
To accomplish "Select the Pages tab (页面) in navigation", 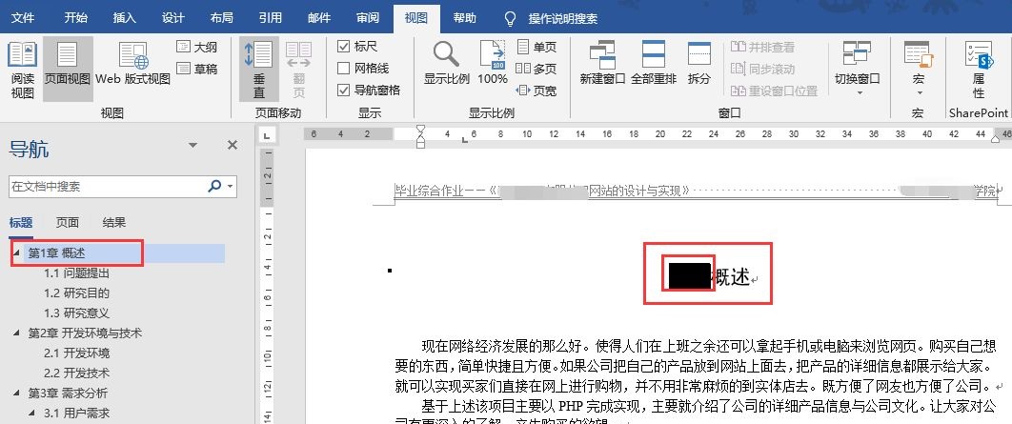I will [67, 223].
